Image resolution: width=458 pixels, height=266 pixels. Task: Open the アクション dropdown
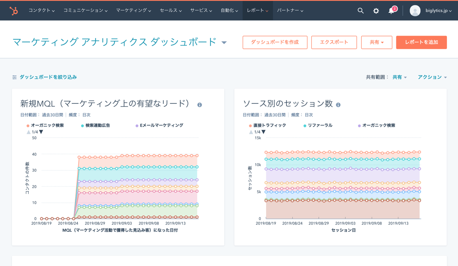[x=432, y=77]
